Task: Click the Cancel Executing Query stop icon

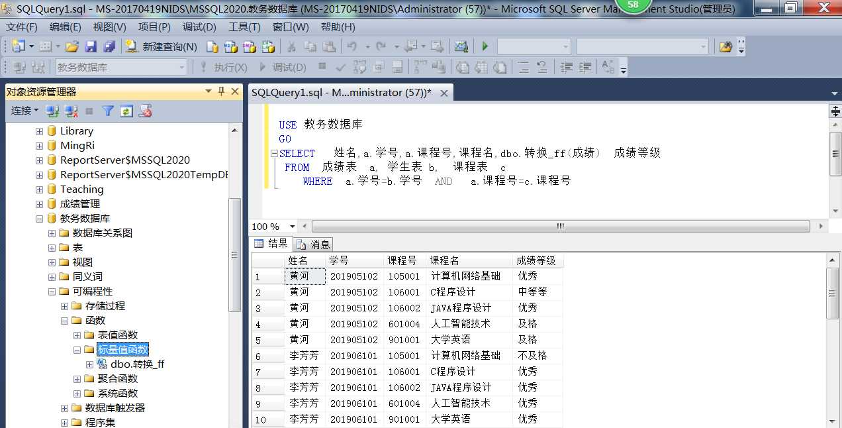Action: [322, 66]
